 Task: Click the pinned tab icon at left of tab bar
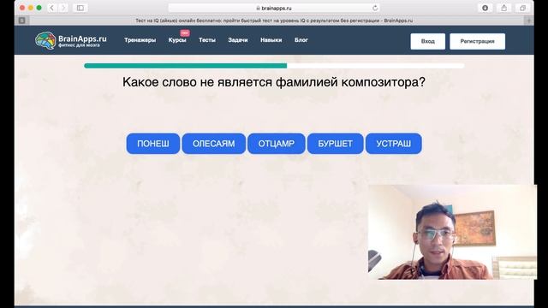click(22, 21)
